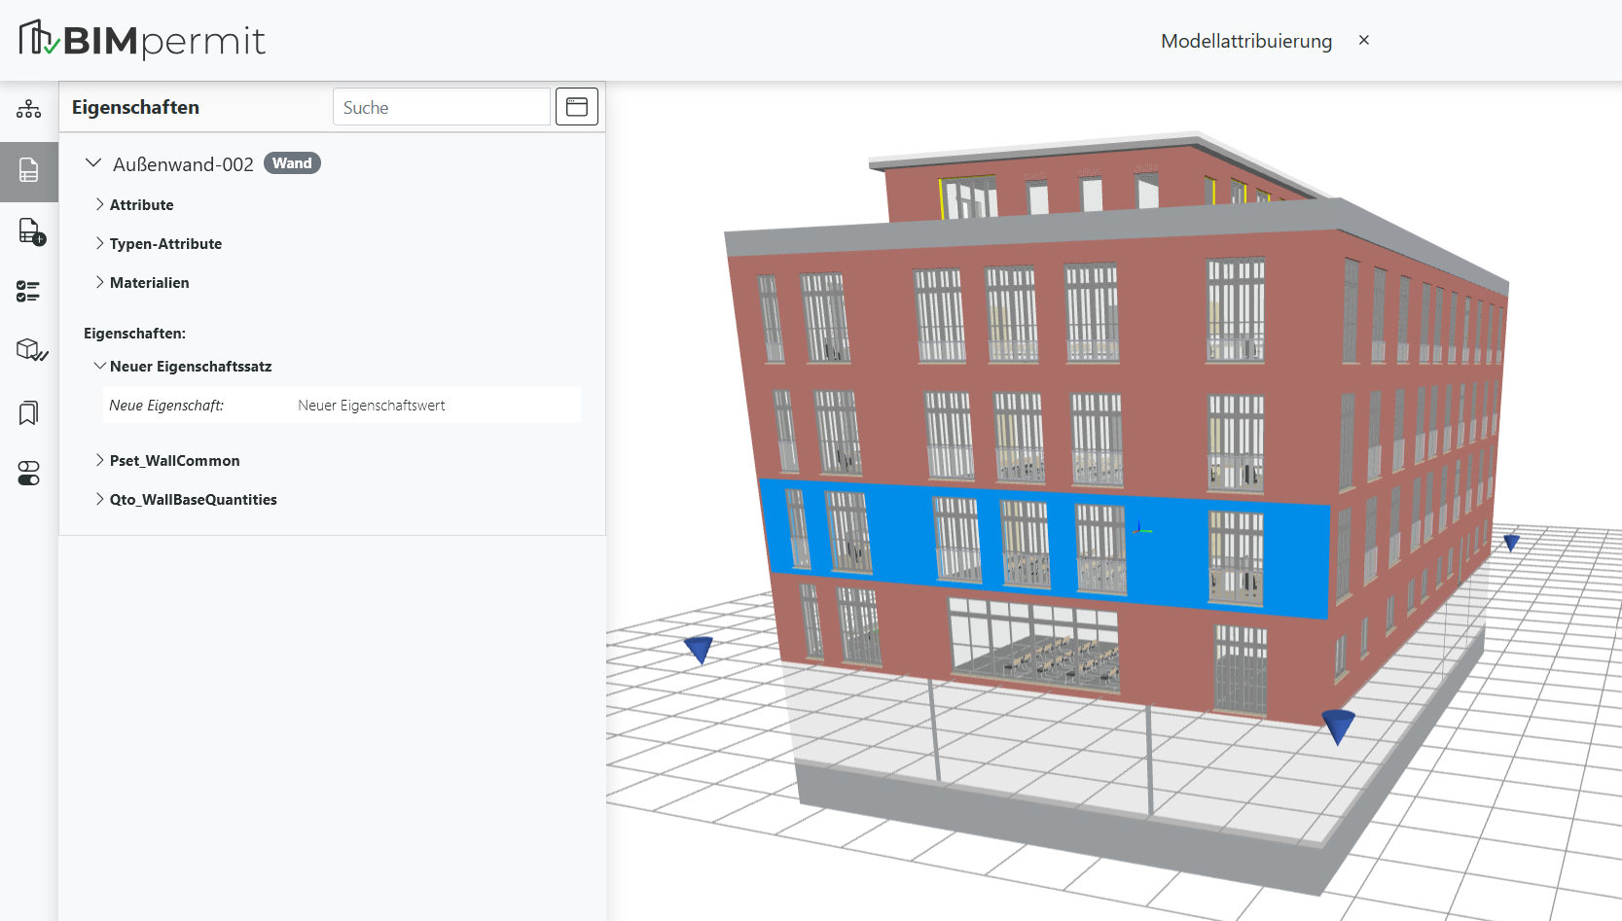
Task: Expand the Qto_WallBaseQuantities property set
Action: point(99,499)
